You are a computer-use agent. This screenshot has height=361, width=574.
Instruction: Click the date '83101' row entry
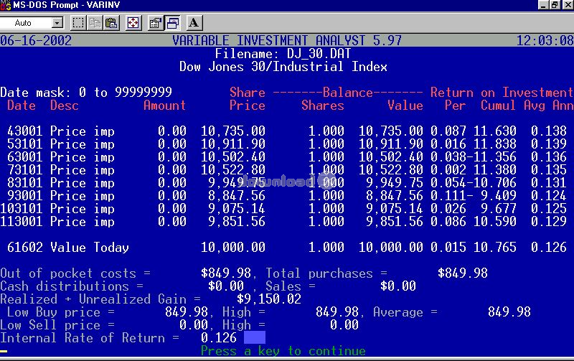pyautogui.click(x=25, y=183)
